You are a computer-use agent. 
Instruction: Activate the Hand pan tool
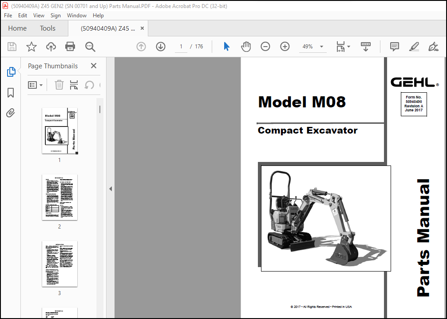click(246, 47)
